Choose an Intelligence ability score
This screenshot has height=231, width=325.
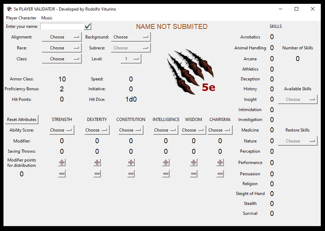(166, 130)
